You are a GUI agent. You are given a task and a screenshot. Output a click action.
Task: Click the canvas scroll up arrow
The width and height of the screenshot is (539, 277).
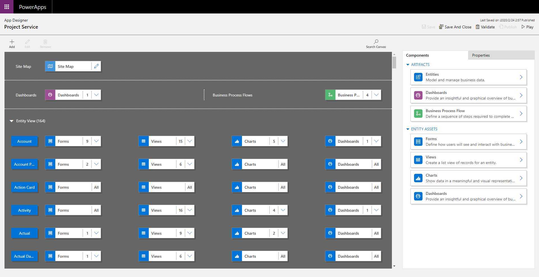click(x=394, y=54)
